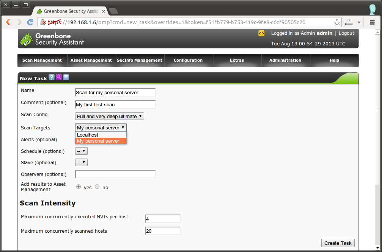Click the max NVTs per host field
Viewport: 382px width, 252px height.
[x=163, y=219]
